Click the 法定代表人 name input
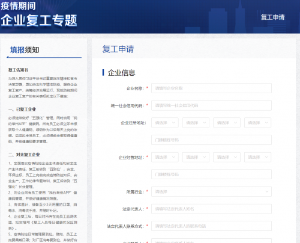 tap(211, 209)
